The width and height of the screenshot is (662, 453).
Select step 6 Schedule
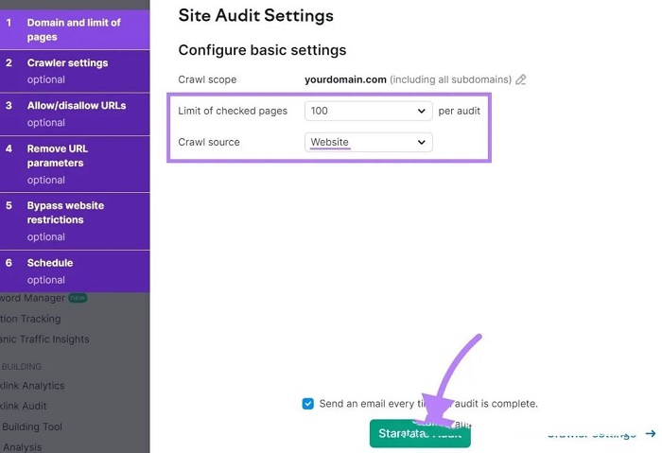[75, 271]
